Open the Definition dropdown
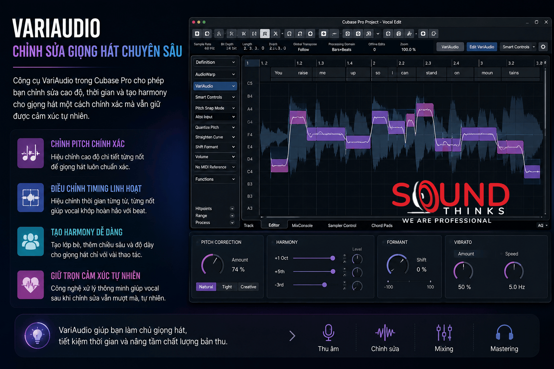This screenshot has height=369, width=554. [215, 62]
